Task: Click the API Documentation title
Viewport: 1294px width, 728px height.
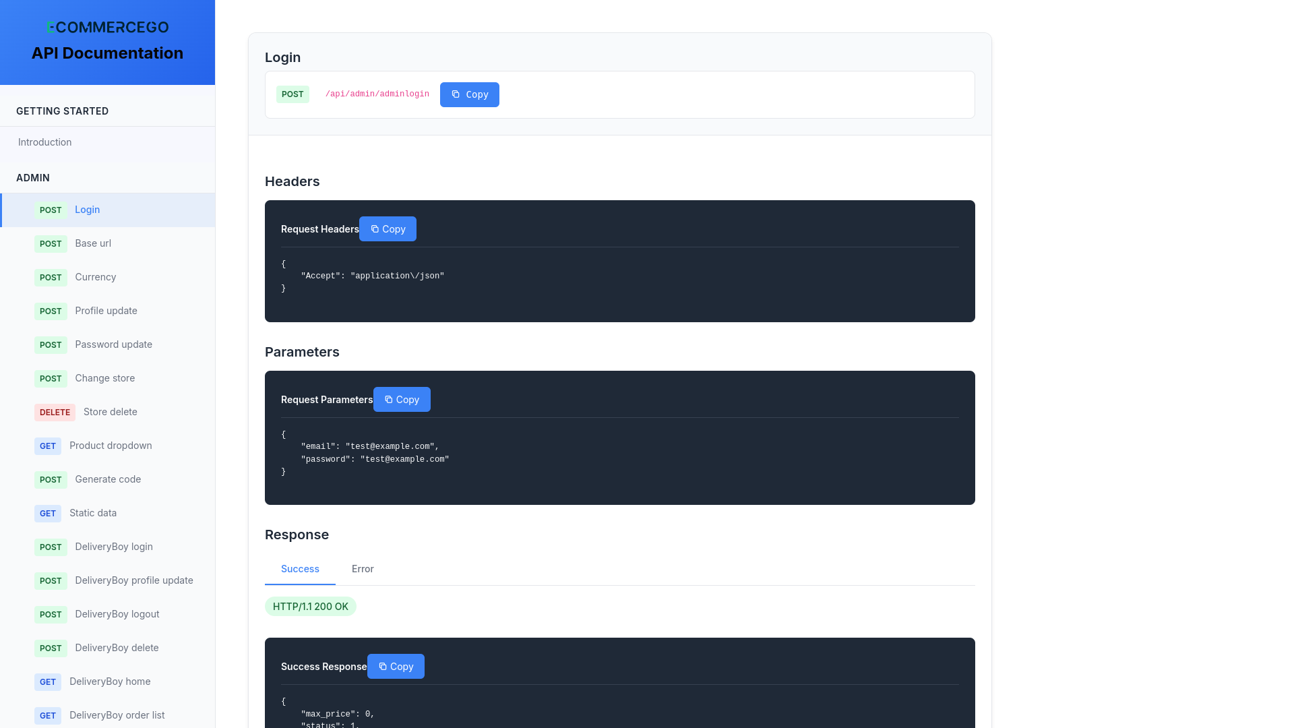Action: (107, 53)
